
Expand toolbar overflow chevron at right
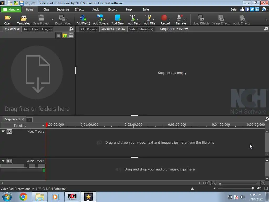[267, 19]
